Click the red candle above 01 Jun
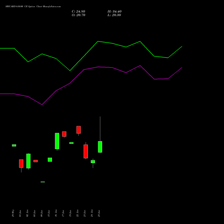 click(x=21, y=164)
